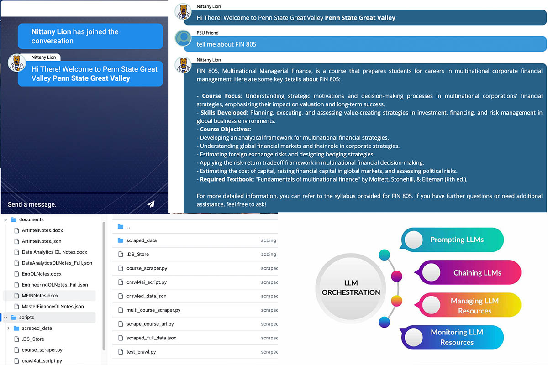
Task: Click the documents folder icon in tree
Action: (14, 219)
